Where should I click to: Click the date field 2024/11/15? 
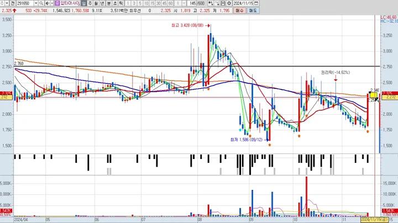coord(243,3)
